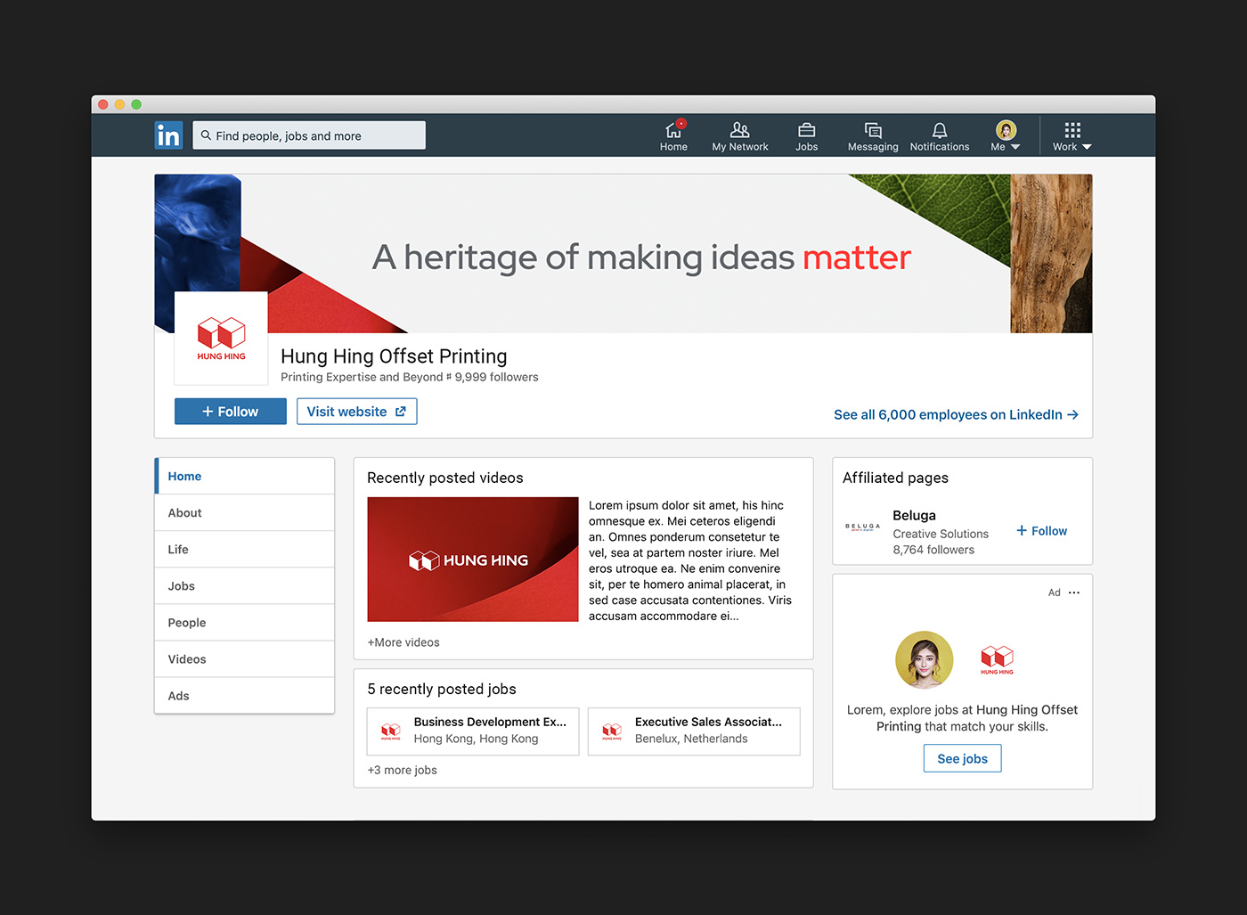Click the LinkedIn logo icon
Viewport: 1247px width, 915px height.
[x=168, y=135]
